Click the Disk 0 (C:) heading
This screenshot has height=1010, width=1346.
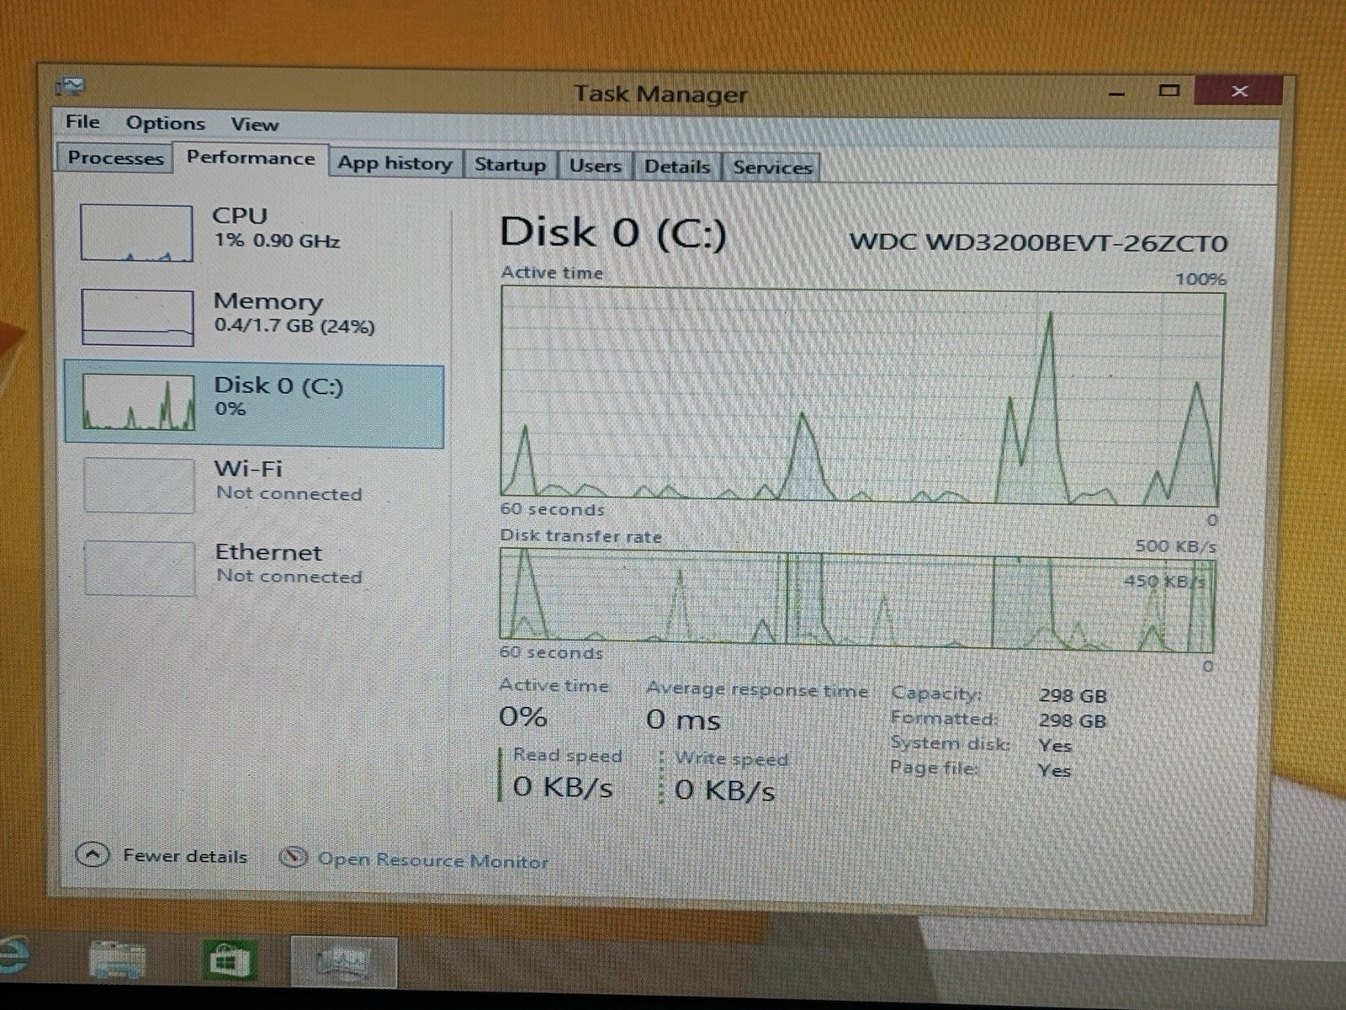(x=613, y=232)
